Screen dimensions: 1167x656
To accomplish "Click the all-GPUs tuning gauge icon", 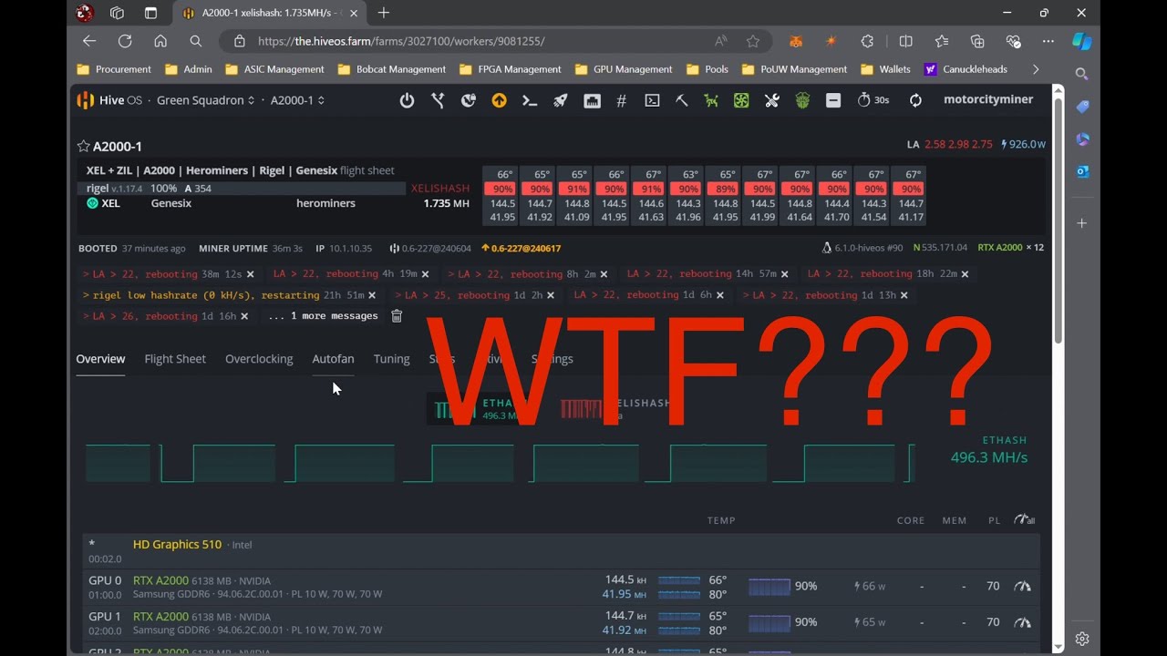I will [1025, 519].
